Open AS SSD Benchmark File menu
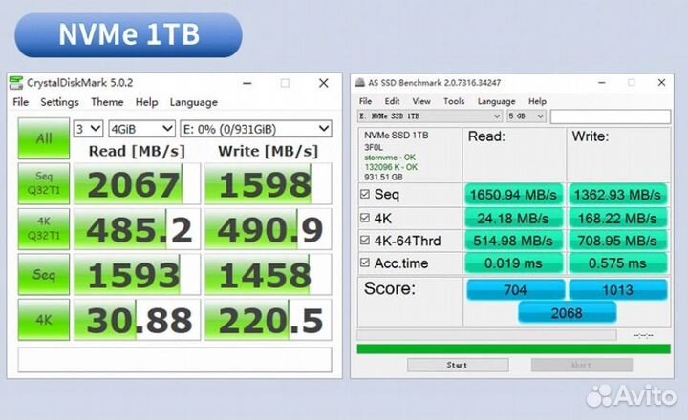 [365, 101]
